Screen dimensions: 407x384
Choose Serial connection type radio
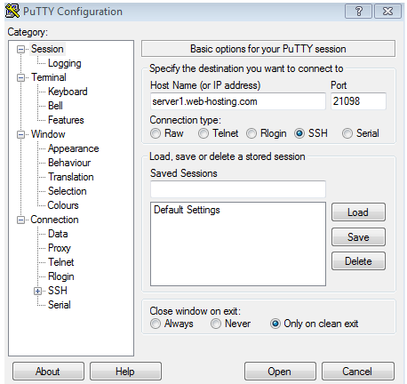coord(347,133)
